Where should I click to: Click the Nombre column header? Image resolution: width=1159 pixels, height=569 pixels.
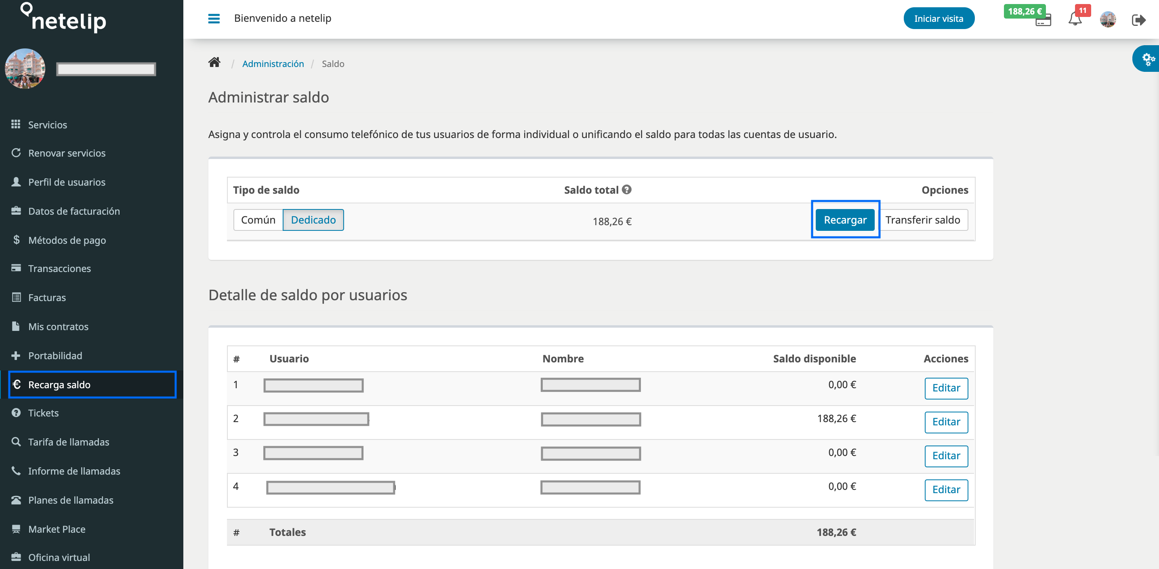pos(563,359)
